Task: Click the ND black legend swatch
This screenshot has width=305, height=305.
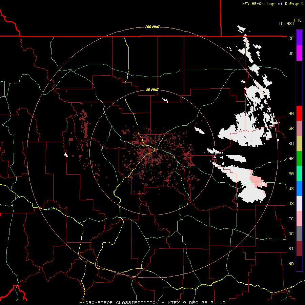Action: pyautogui.click(x=299, y=264)
